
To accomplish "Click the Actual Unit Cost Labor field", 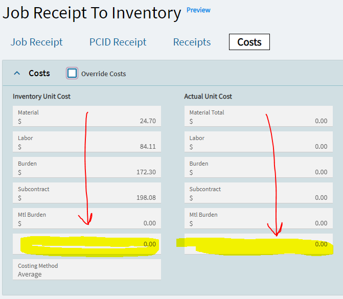I will click(x=259, y=142).
